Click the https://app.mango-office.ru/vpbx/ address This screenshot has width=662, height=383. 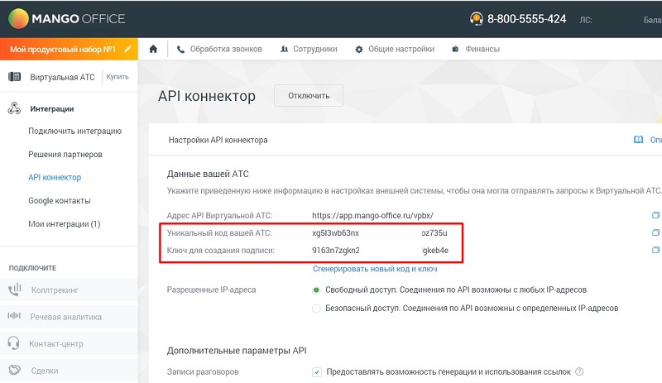click(372, 215)
